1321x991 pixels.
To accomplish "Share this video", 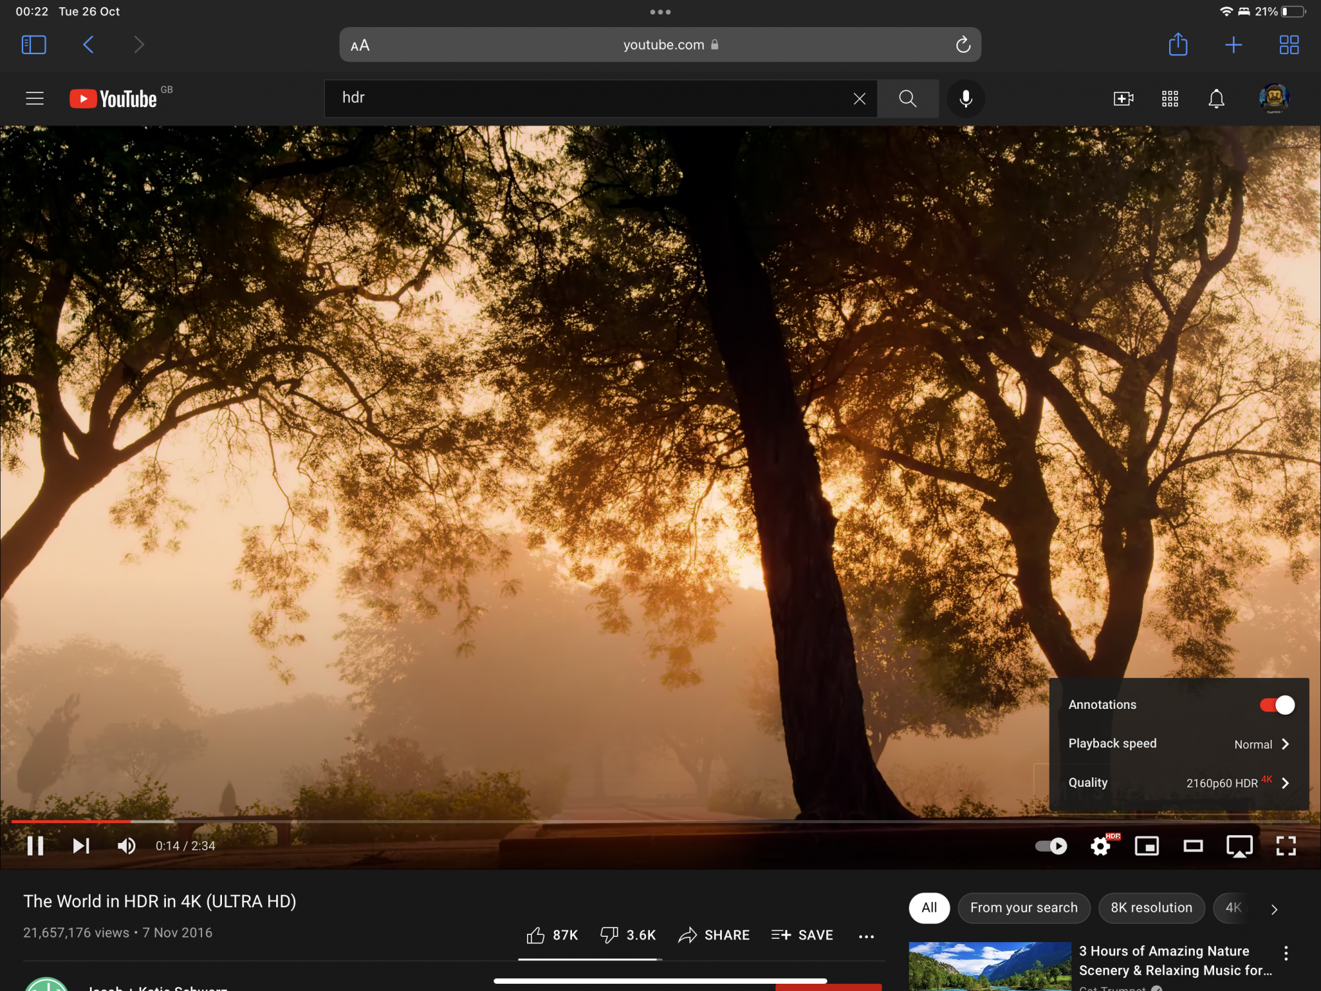I will (714, 936).
